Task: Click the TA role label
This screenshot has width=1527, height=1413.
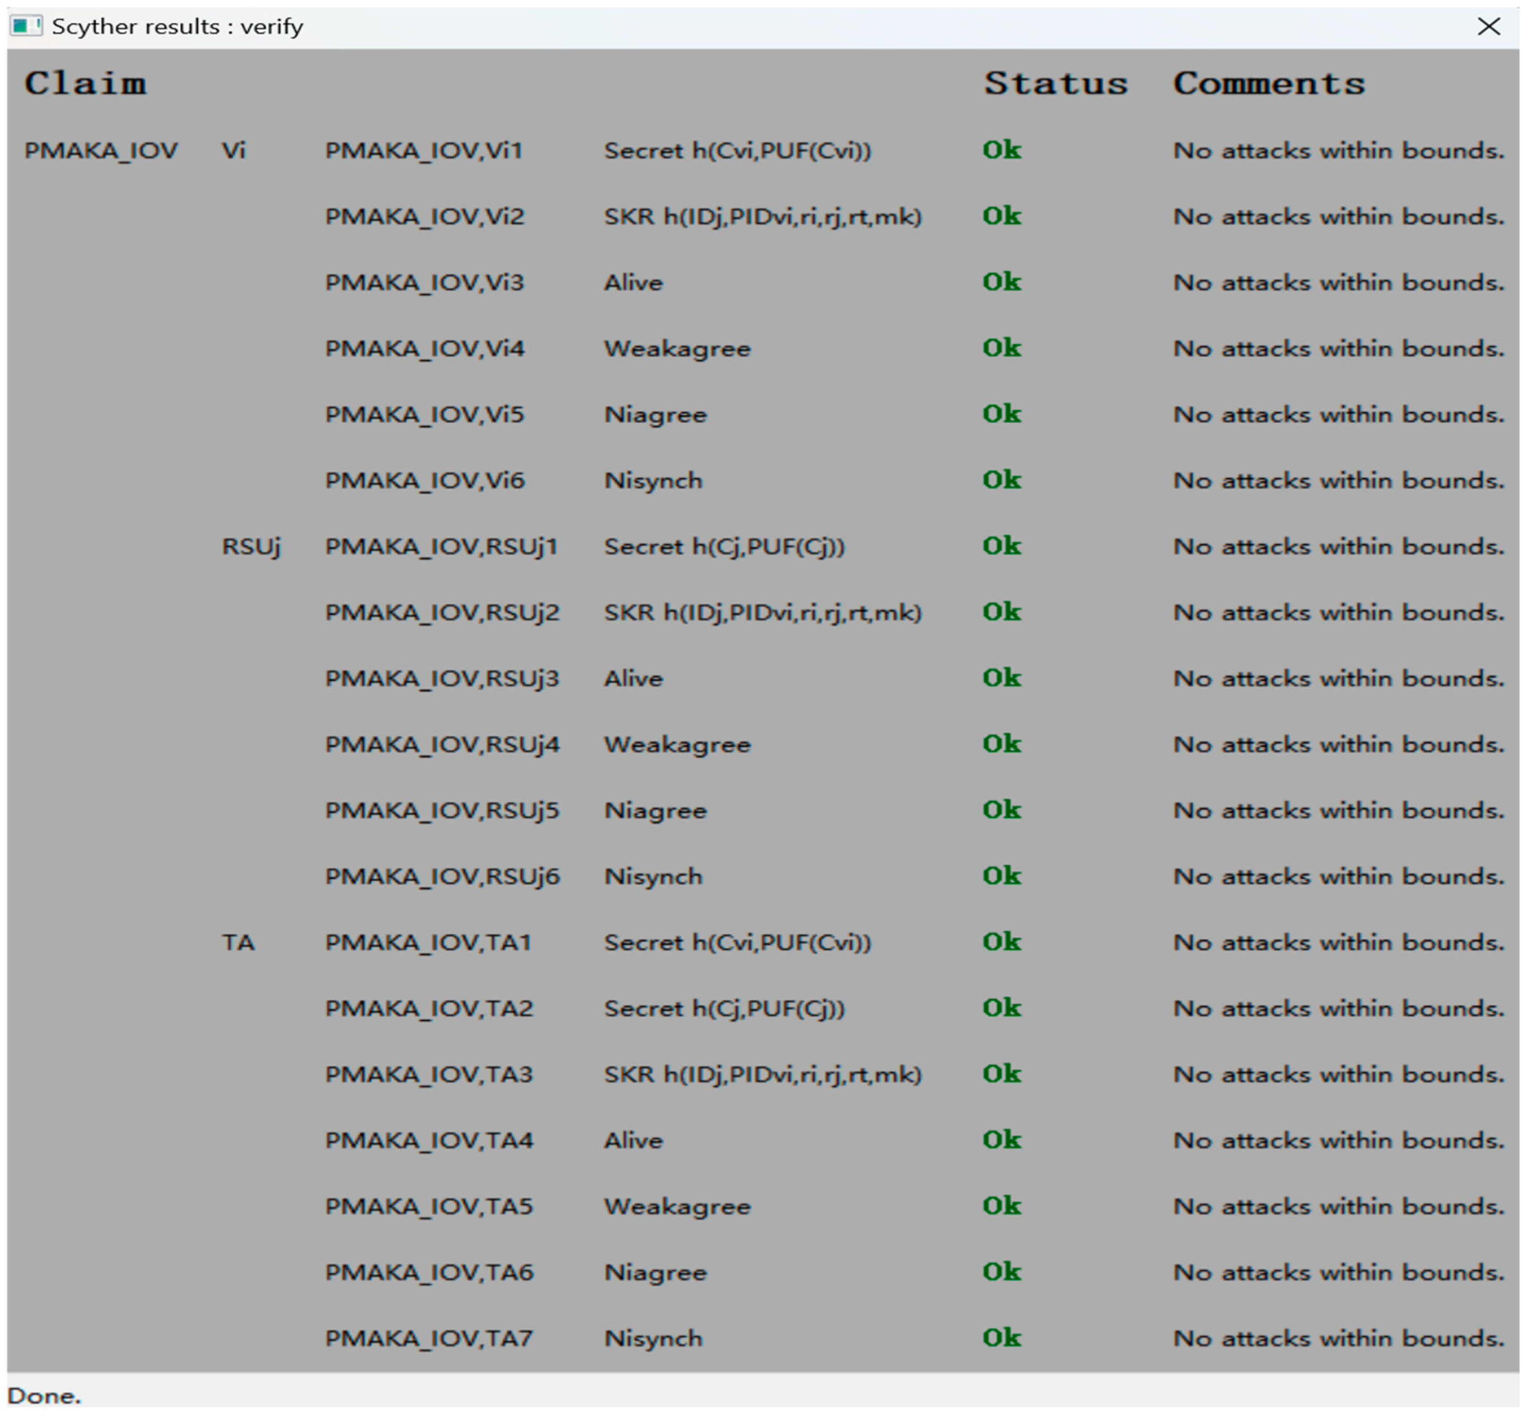Action: (x=238, y=943)
